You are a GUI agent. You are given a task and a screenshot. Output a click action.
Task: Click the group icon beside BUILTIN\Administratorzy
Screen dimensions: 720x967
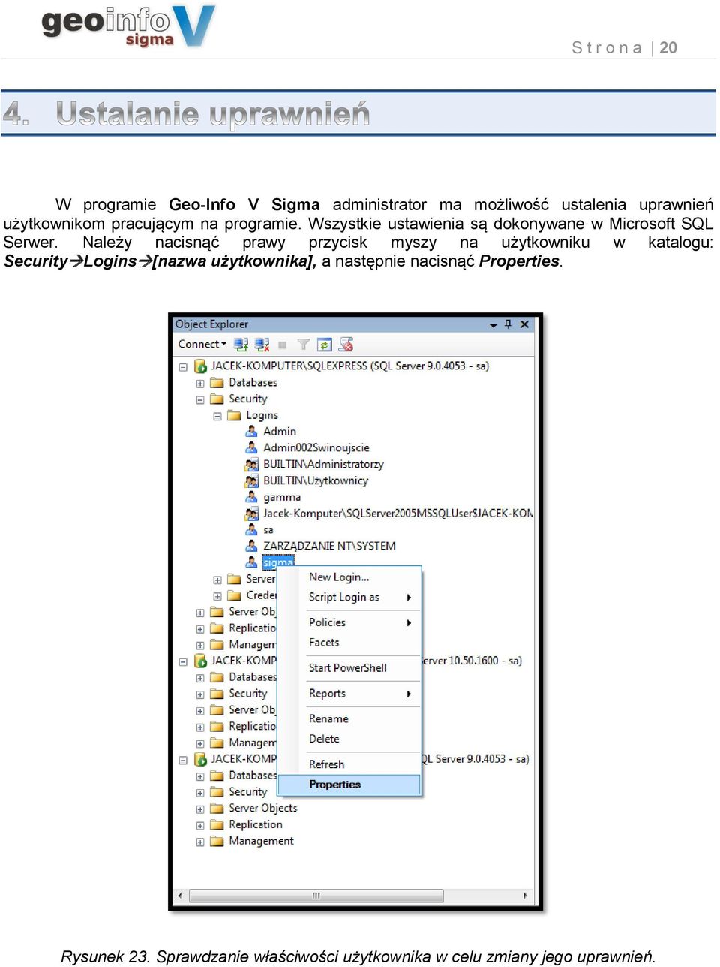252,465
